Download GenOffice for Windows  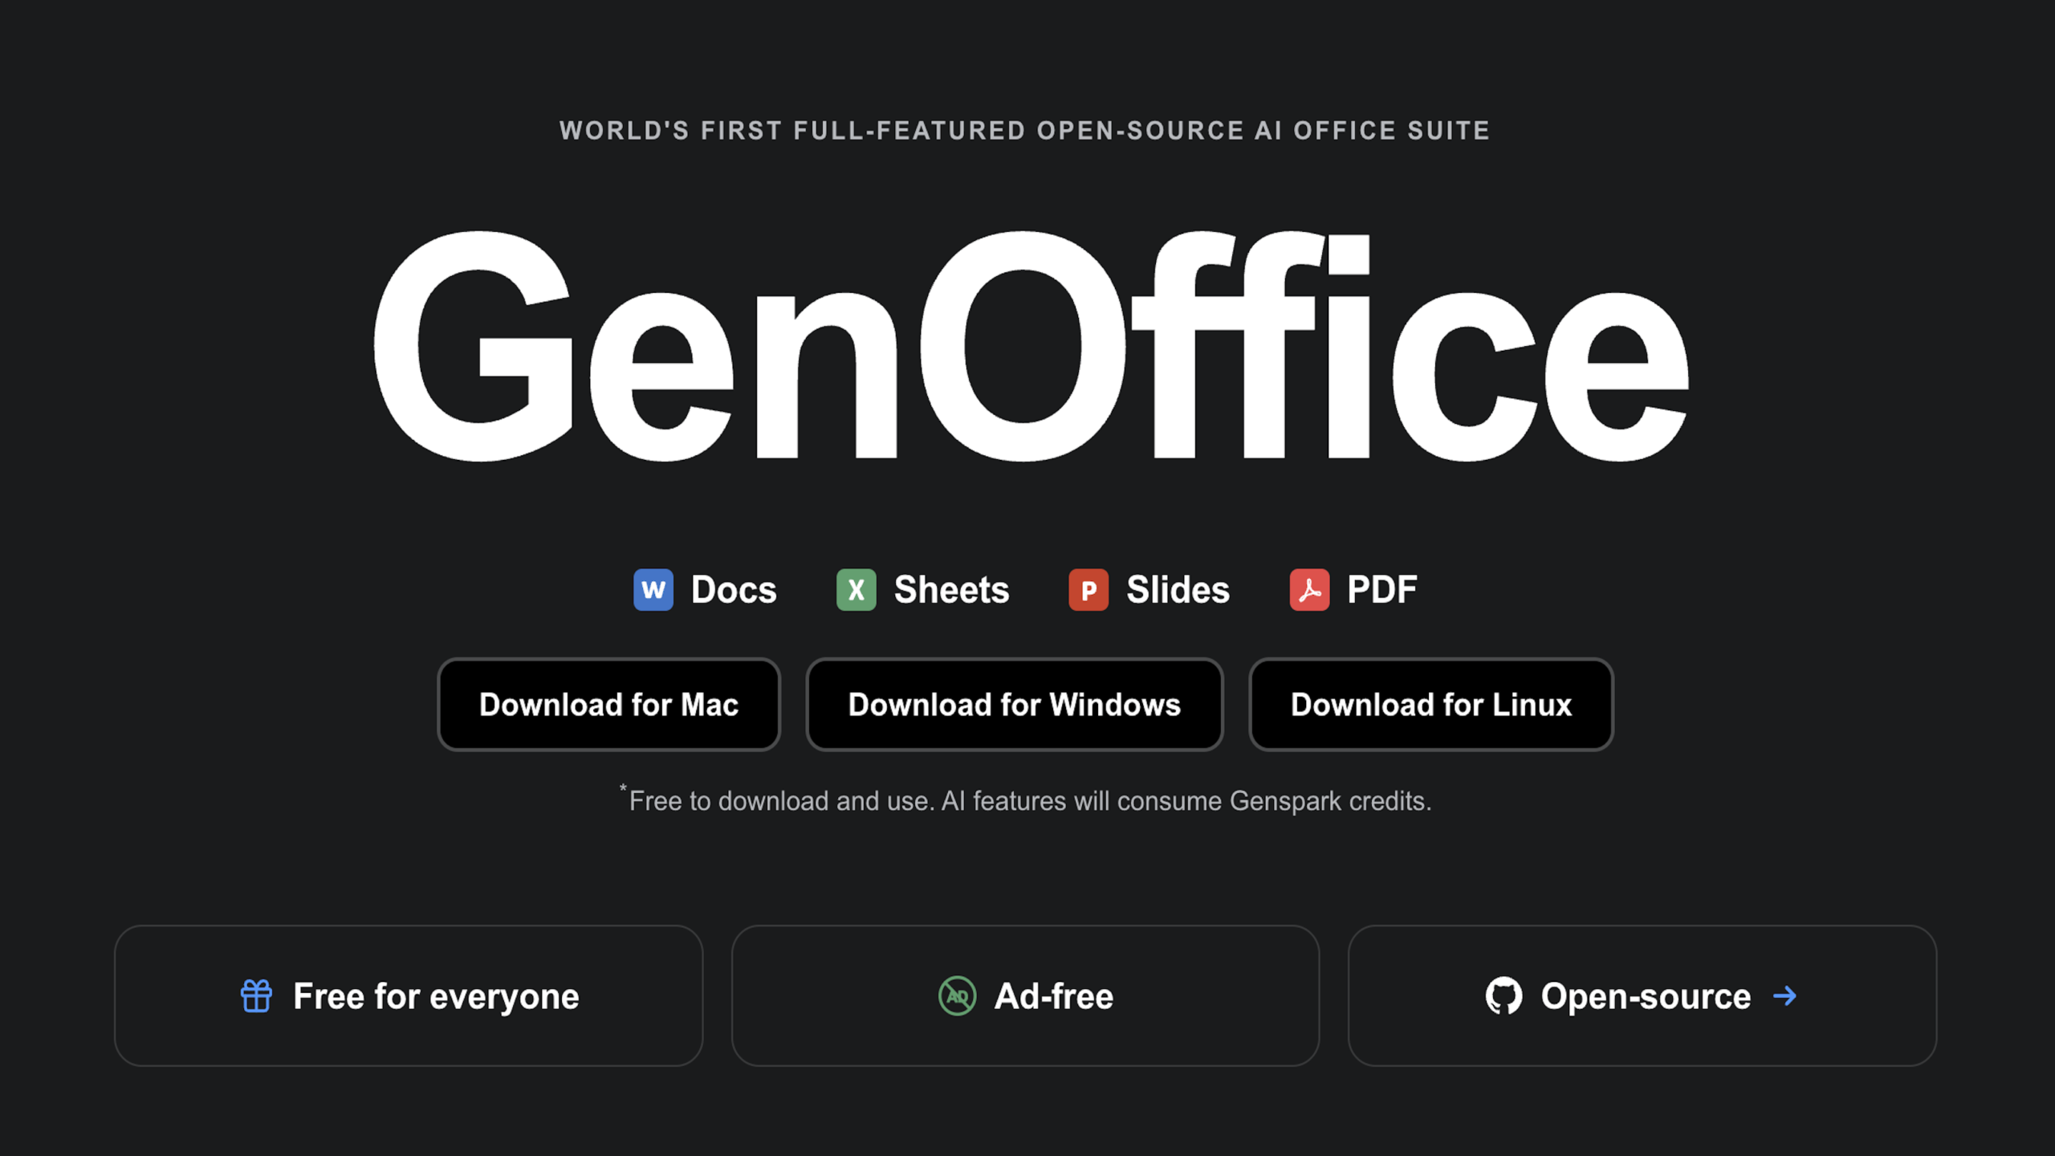(1014, 704)
